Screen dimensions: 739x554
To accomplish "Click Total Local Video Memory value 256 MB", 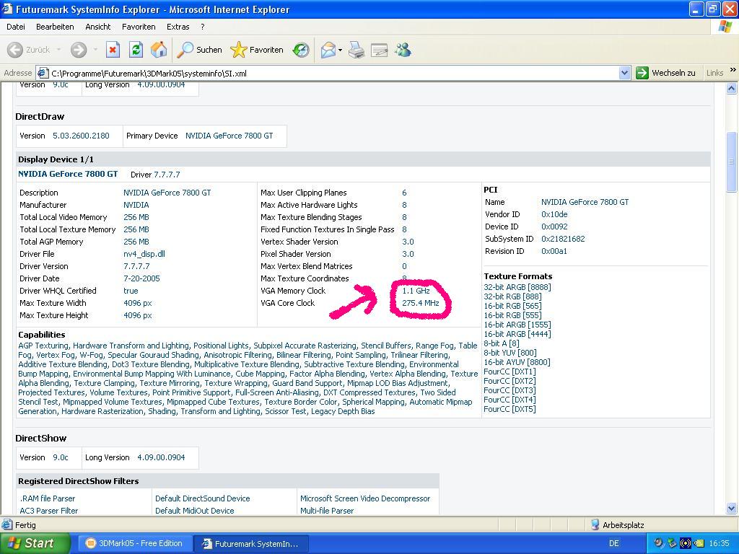I will point(136,217).
